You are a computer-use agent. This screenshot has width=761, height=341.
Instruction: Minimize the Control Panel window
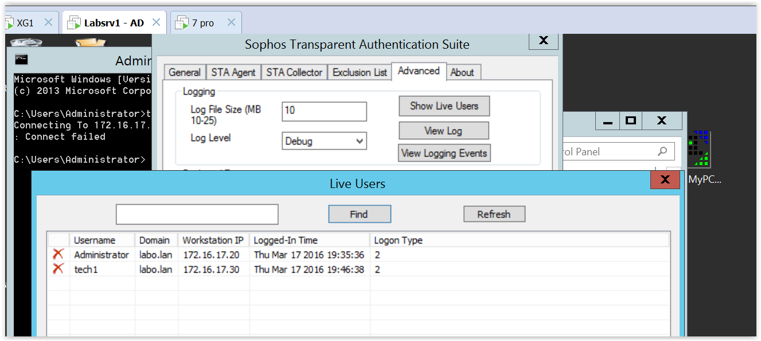[x=608, y=120]
